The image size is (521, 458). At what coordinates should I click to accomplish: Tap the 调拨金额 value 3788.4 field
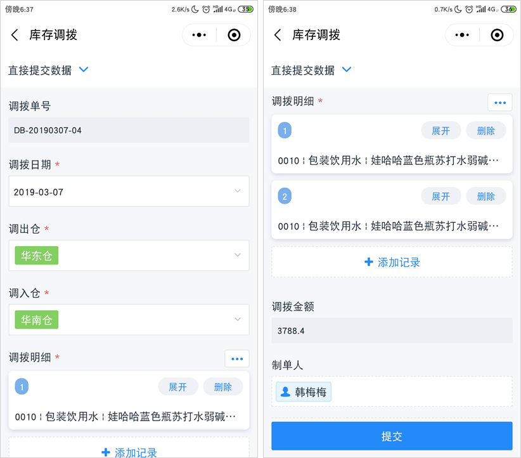(392, 331)
